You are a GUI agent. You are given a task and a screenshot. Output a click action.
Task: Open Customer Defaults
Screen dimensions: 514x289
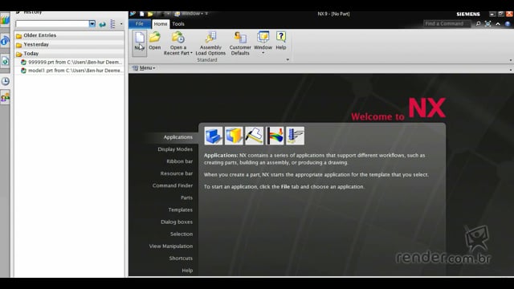[x=240, y=38]
